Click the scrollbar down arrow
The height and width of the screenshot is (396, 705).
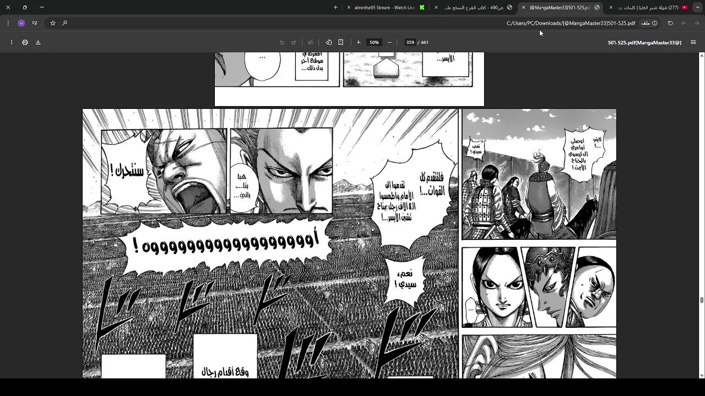click(x=702, y=375)
